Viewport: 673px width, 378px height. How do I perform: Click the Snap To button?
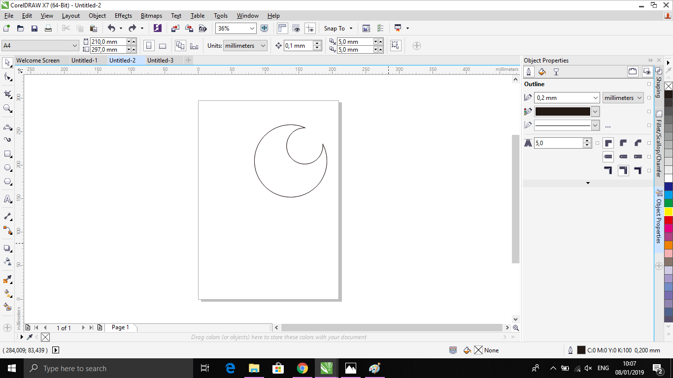(335, 29)
